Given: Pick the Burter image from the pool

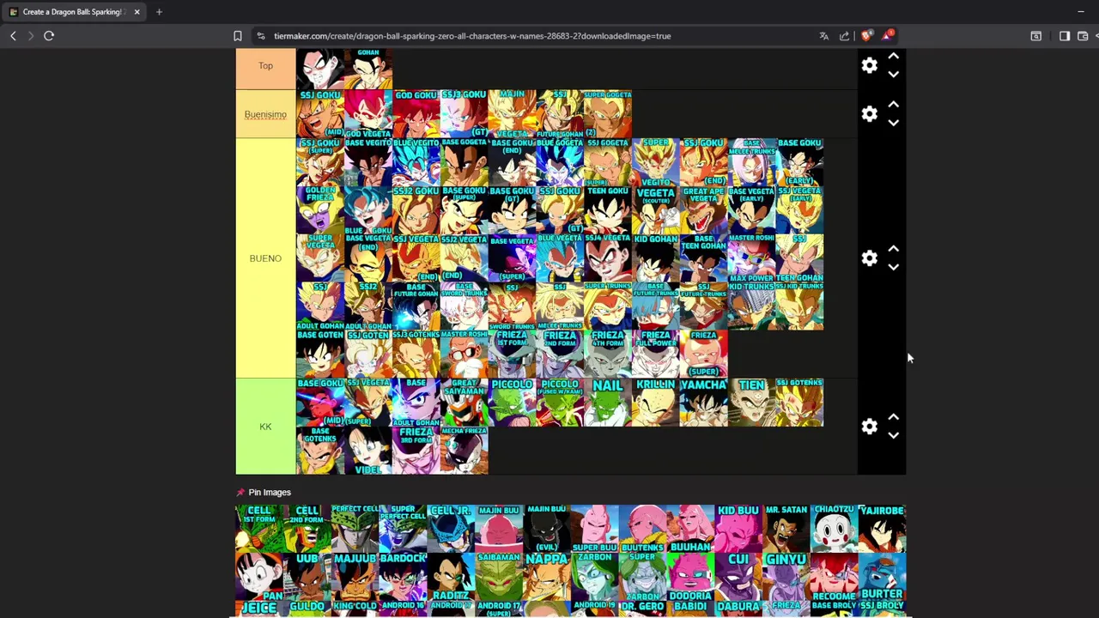Looking at the screenshot, I should [882, 577].
